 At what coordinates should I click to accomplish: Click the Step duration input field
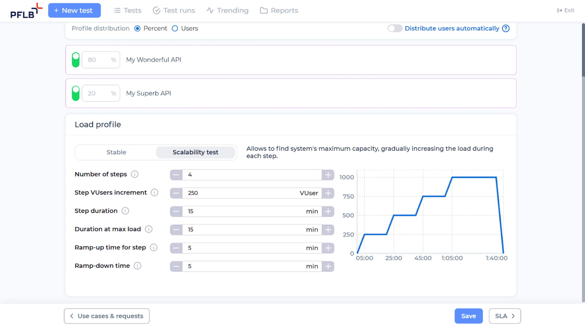point(252,211)
